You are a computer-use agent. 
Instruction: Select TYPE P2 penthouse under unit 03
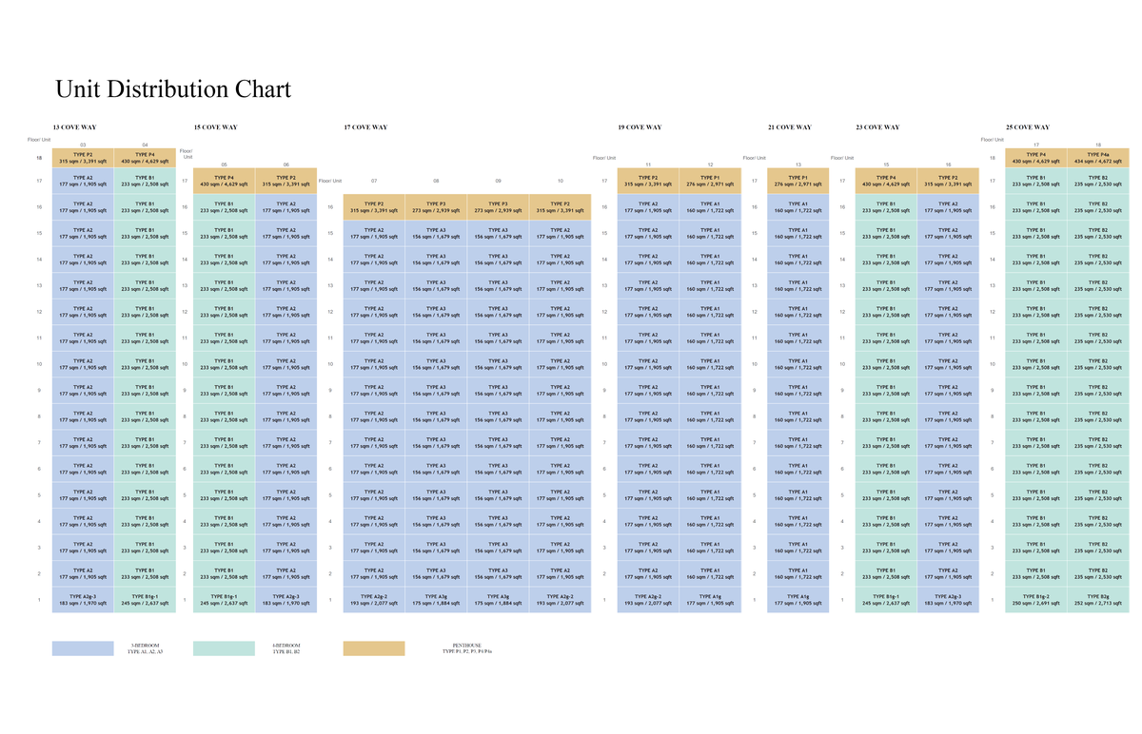click(x=84, y=158)
